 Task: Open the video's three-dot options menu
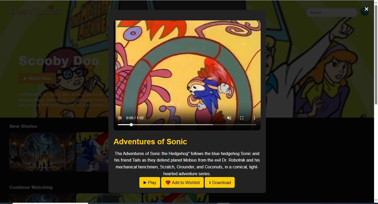tap(254, 118)
